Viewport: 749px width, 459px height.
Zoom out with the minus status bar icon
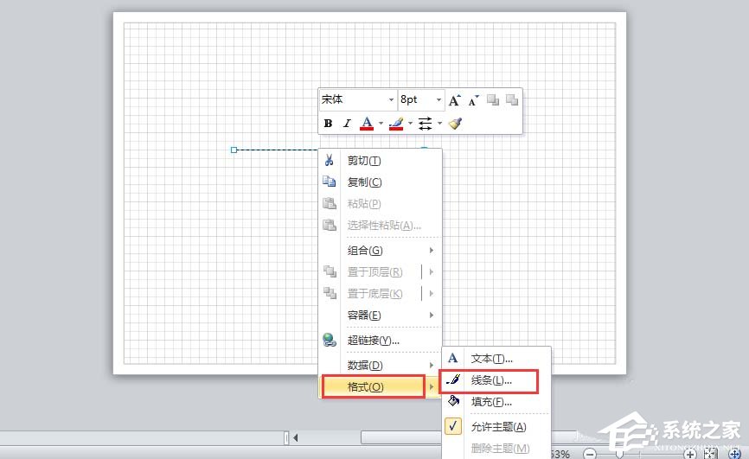(590, 454)
